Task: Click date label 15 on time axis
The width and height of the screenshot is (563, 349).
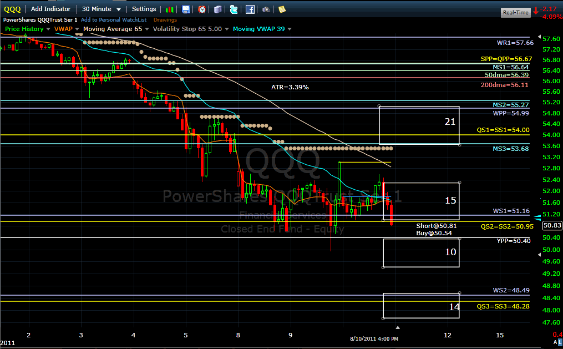Action: tap(500, 335)
